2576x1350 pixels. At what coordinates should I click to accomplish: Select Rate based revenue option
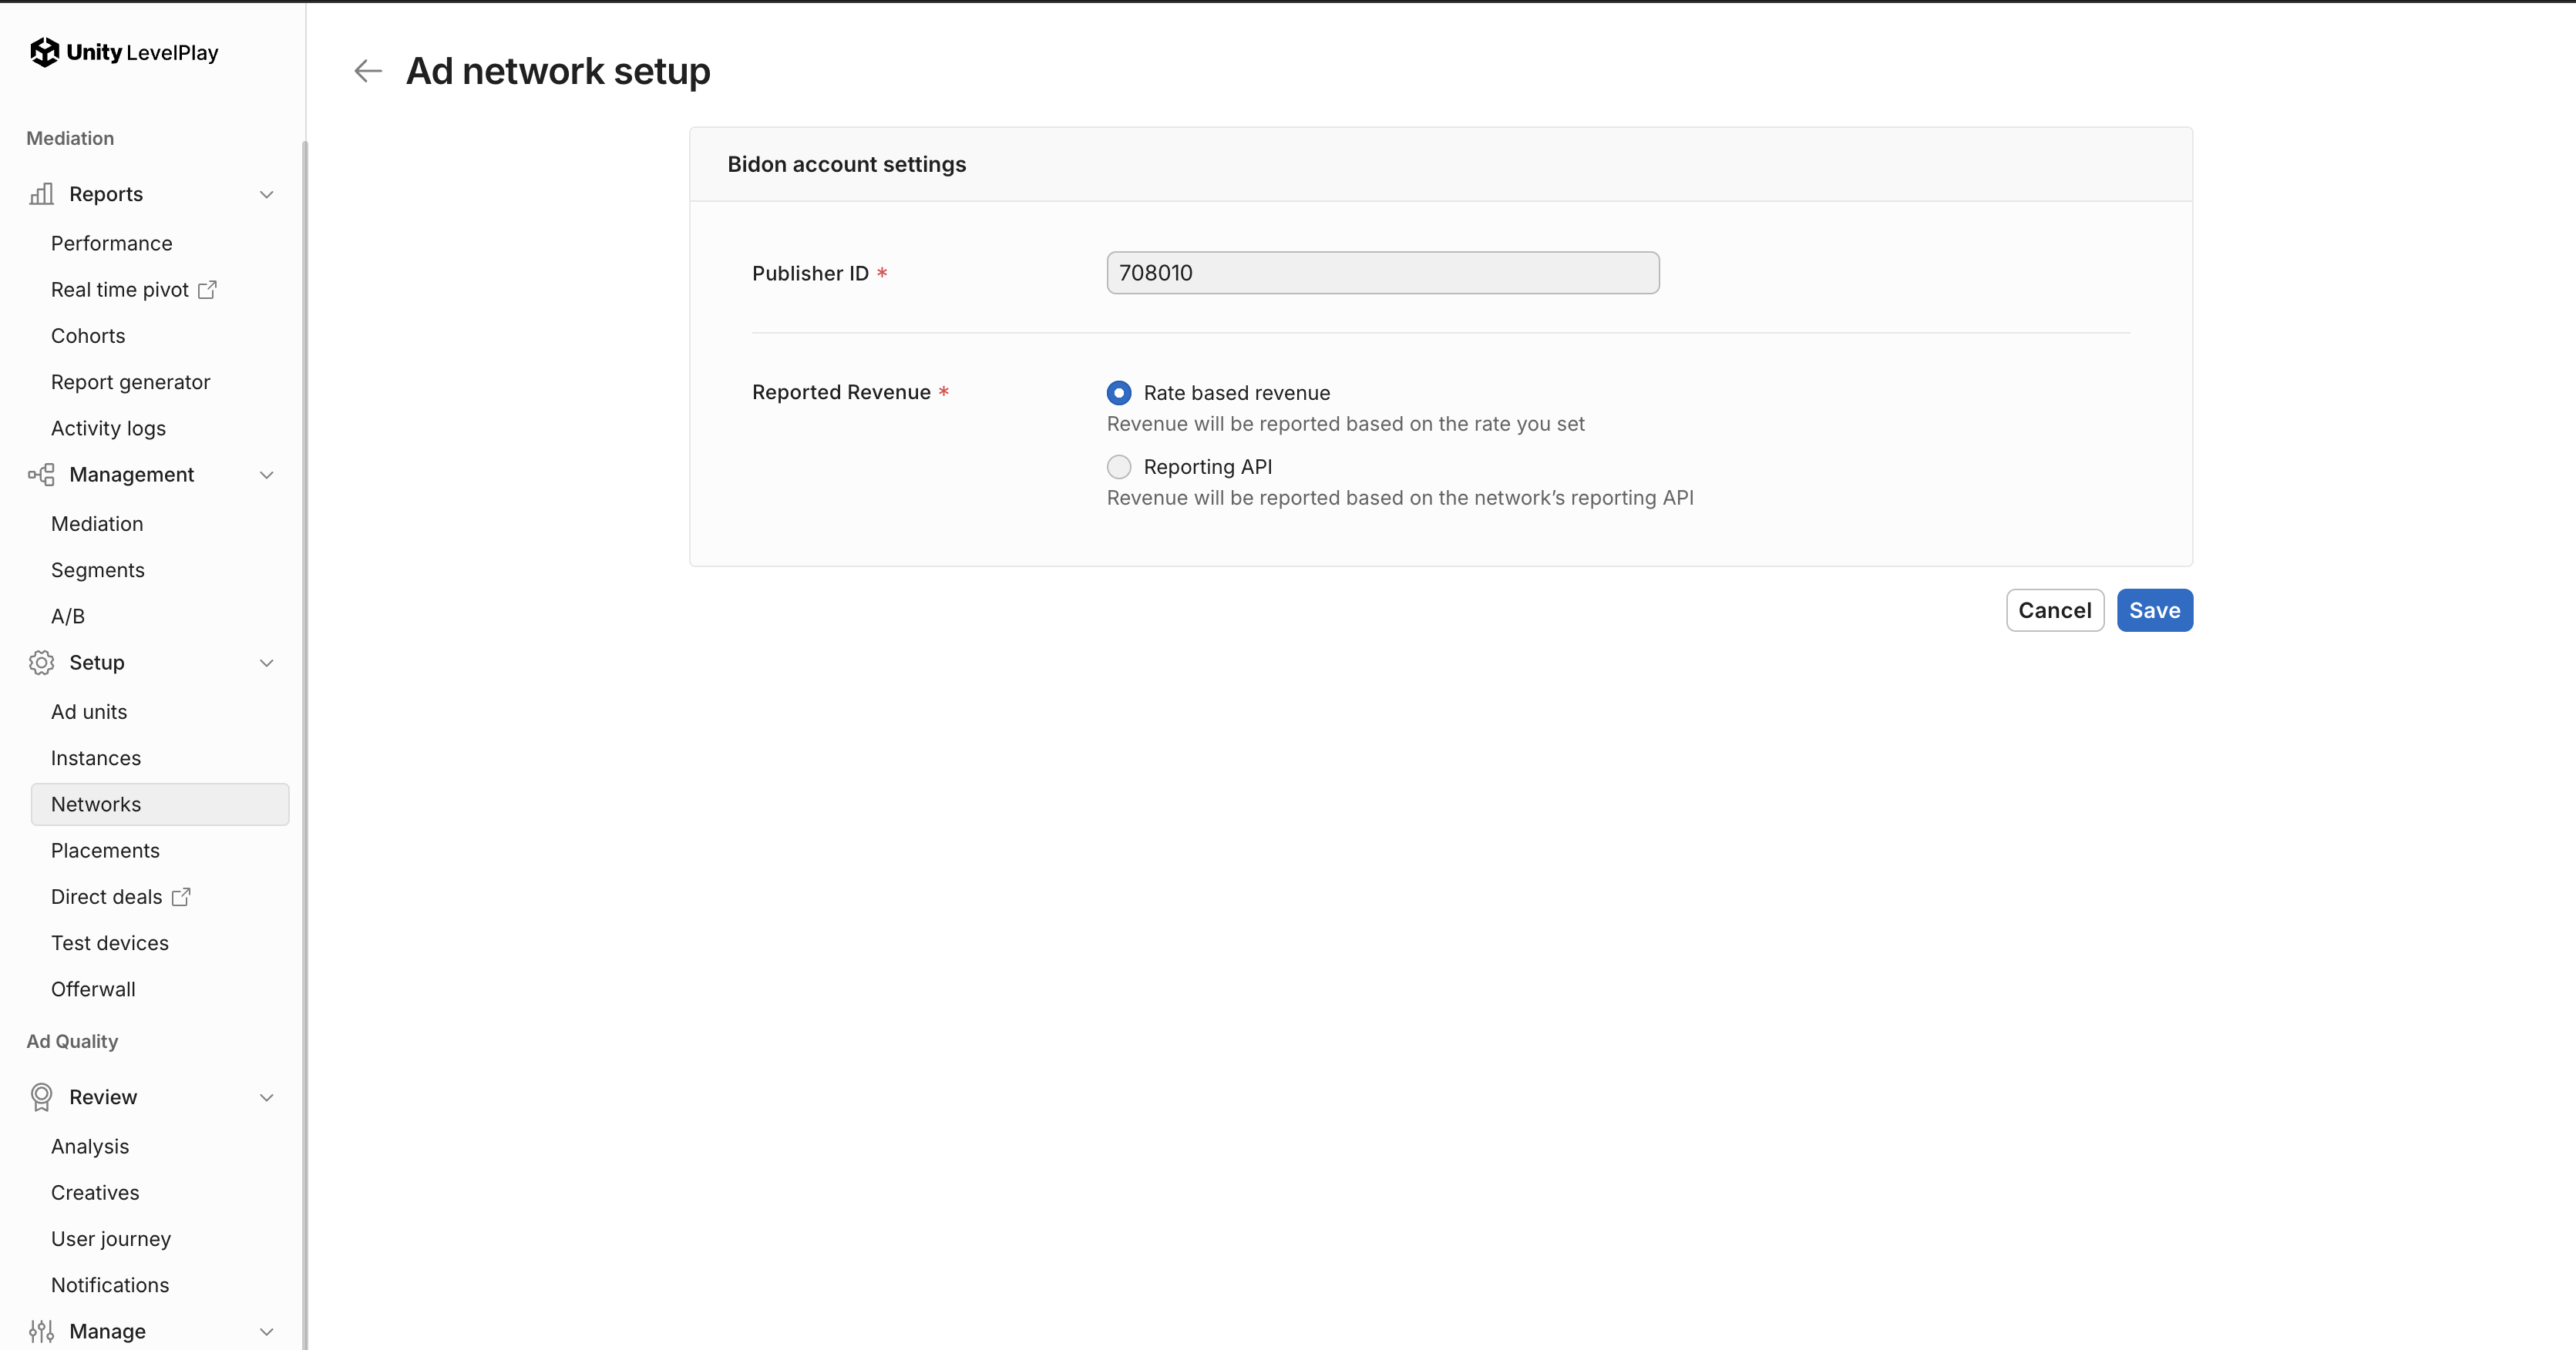click(x=1118, y=392)
